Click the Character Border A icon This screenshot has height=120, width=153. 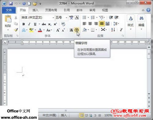pyautogui.click(x=77, y=17)
